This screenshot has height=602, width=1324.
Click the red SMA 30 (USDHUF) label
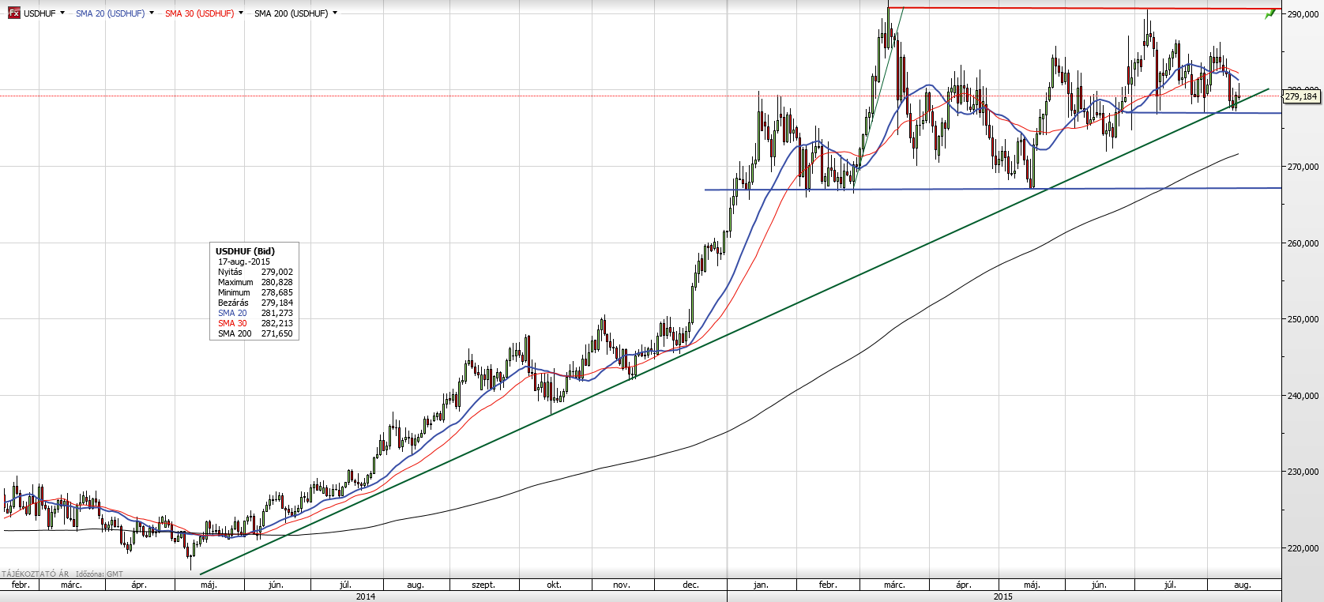199,13
